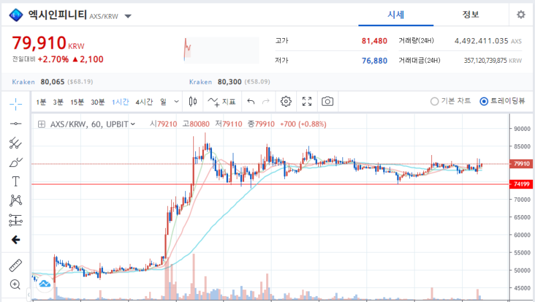Set interval to 3분
535x302 pixels.
coord(58,102)
